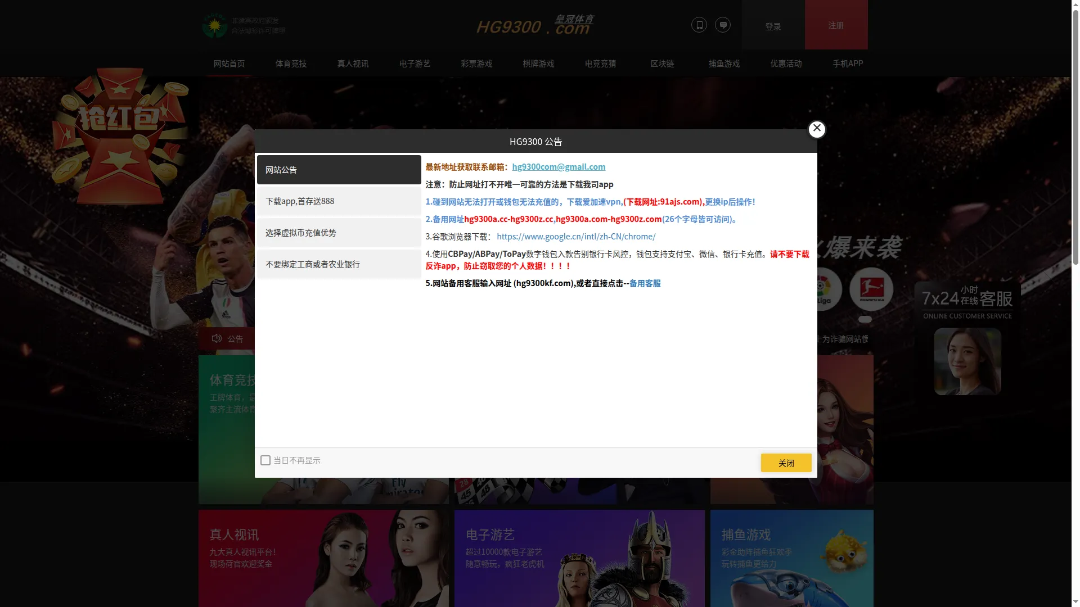Select the 下载app,首存送888 tab
This screenshot has height=607, width=1080.
point(339,201)
